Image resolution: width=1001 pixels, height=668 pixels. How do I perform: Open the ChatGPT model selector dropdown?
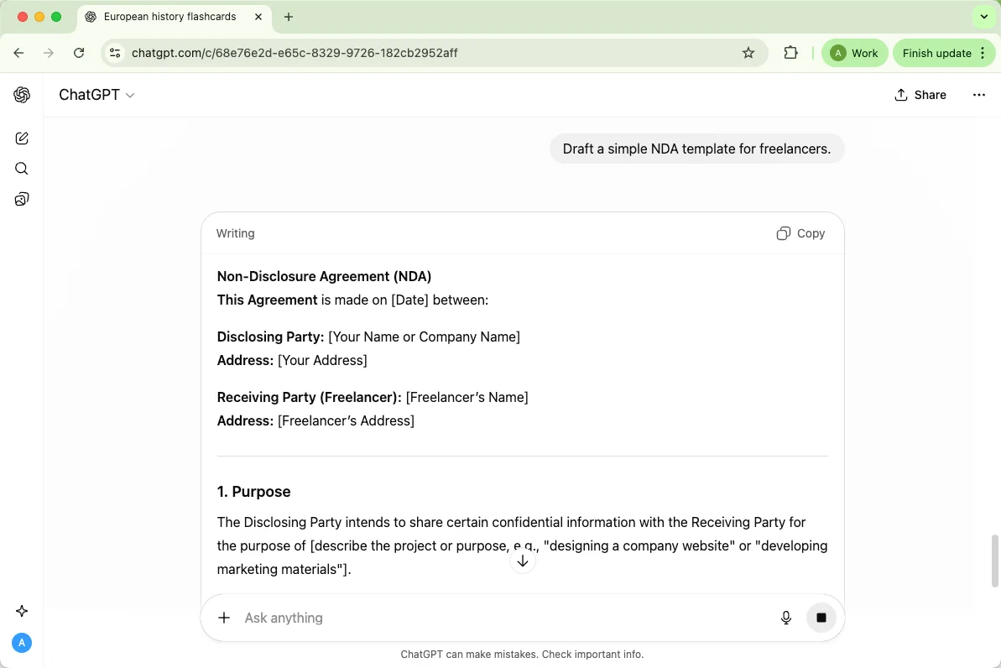click(x=96, y=95)
